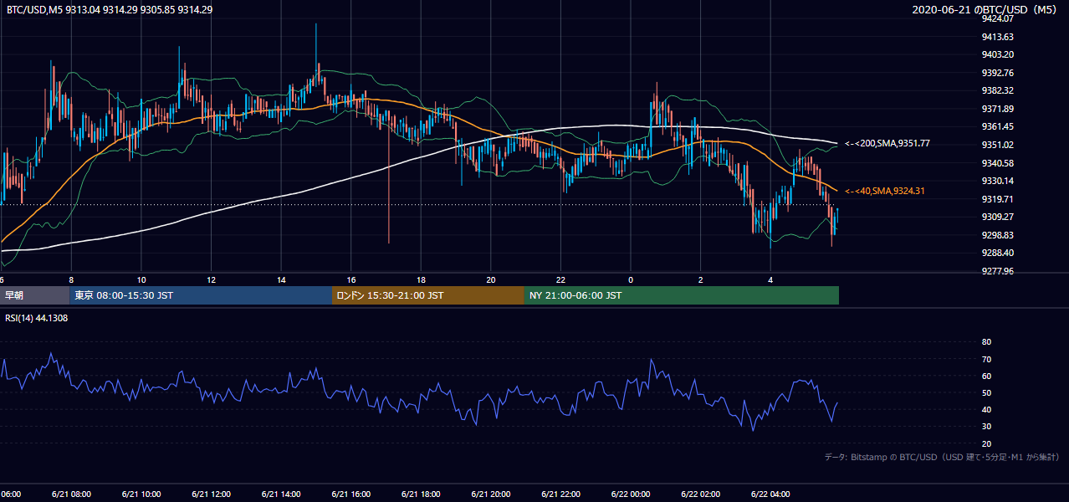Click RSI scale value 80
Screen dimensions: 1069x502
(986, 342)
